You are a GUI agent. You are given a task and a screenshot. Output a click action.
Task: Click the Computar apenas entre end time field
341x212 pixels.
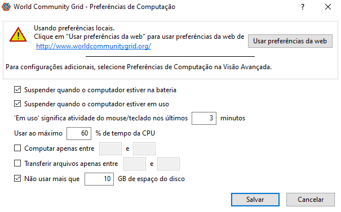pyautogui.click(x=144, y=148)
